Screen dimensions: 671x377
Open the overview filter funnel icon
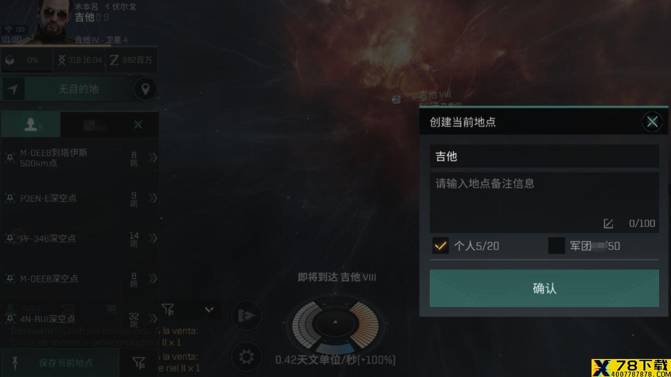tap(168, 309)
